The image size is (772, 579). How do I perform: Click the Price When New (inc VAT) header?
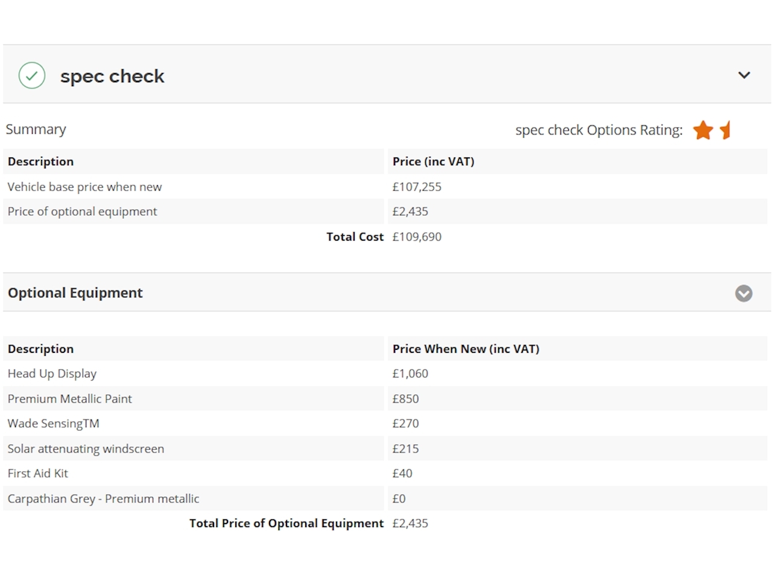[466, 349]
